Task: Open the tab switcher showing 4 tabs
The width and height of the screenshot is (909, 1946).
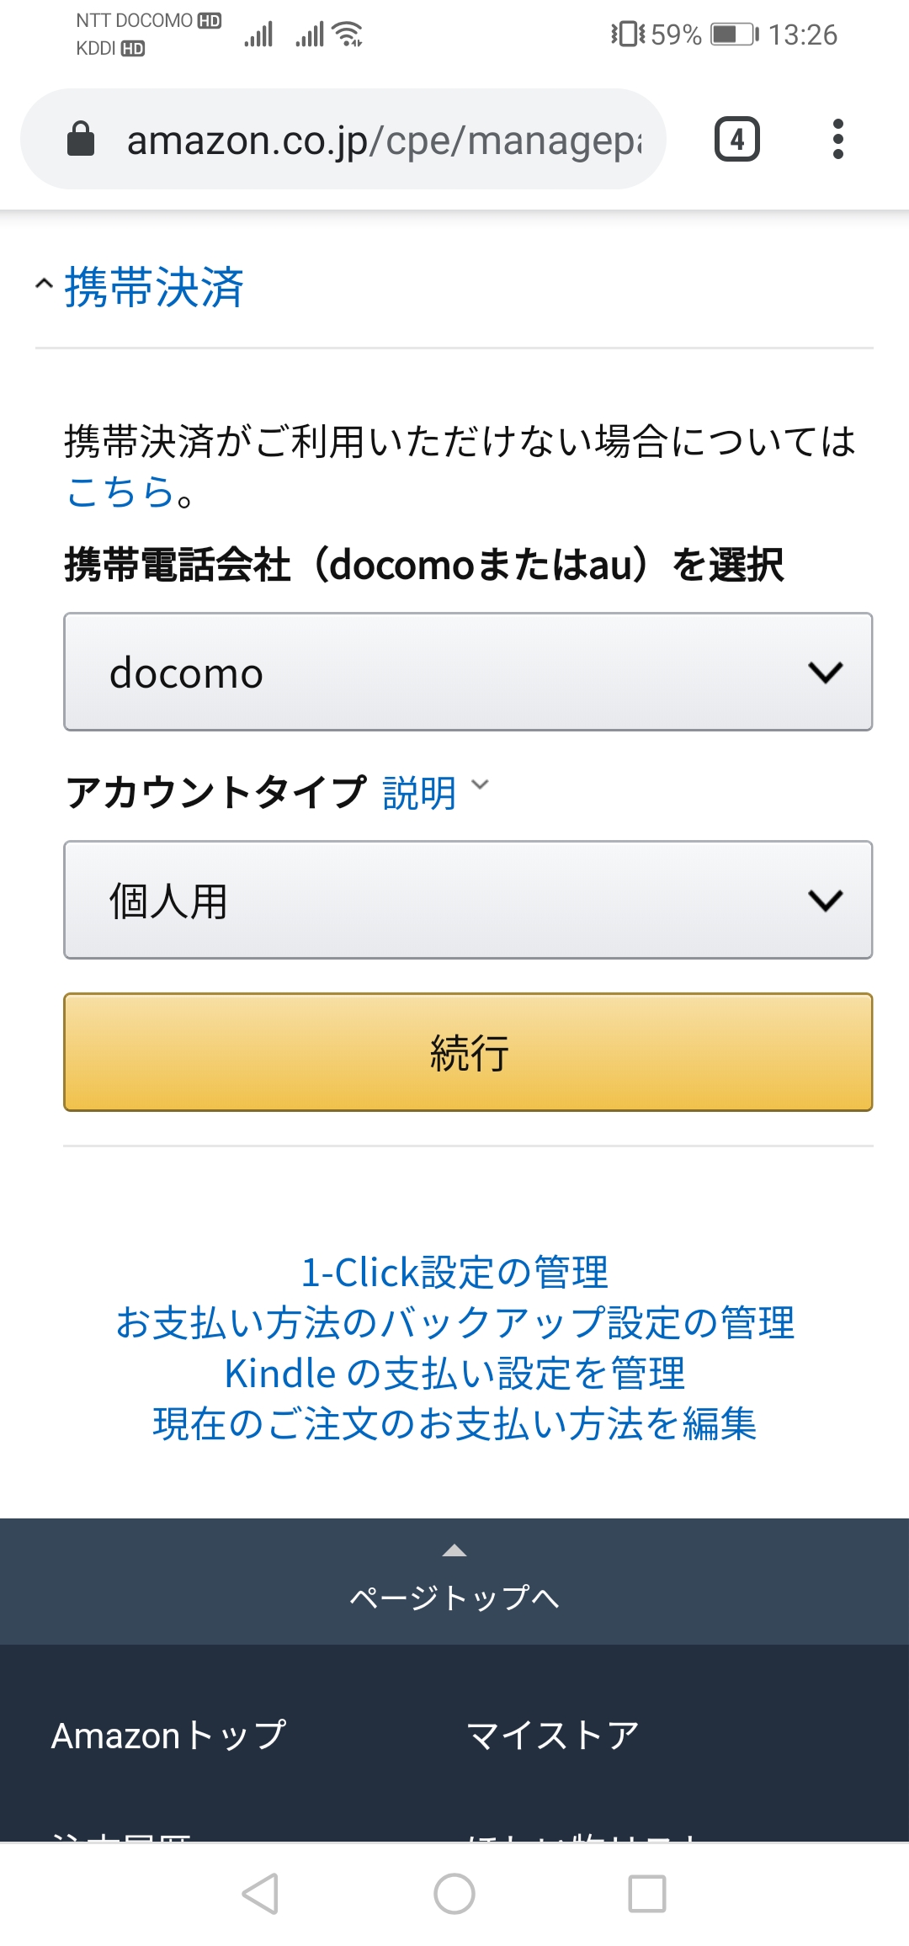Action: (x=736, y=139)
